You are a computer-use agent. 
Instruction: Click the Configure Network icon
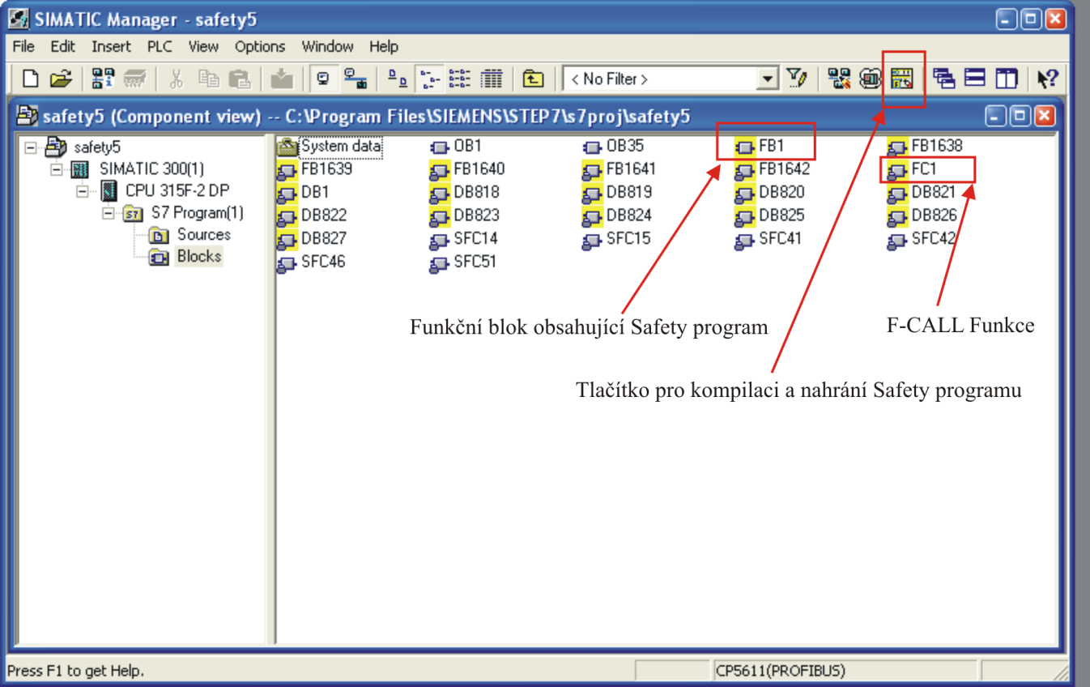pyautogui.click(x=839, y=79)
